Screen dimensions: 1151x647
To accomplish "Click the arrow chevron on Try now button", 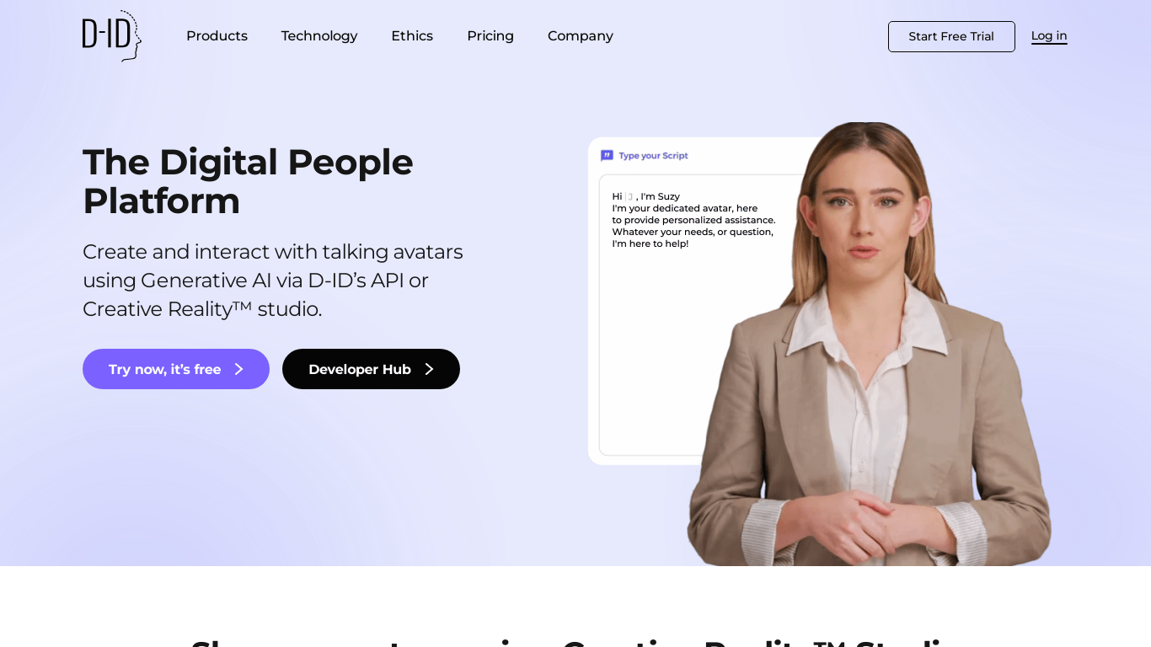I will tap(238, 369).
